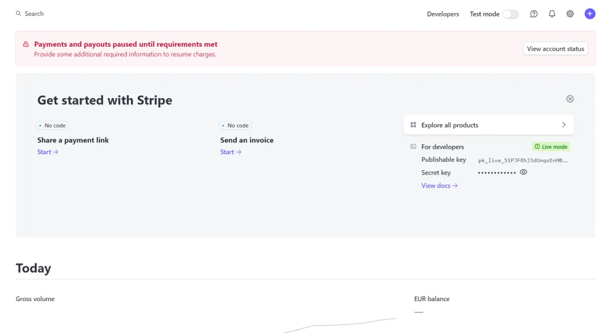Viewport: 615px width, 333px height.
Task: Click the terminal icon beside For developers
Action: pos(413,147)
